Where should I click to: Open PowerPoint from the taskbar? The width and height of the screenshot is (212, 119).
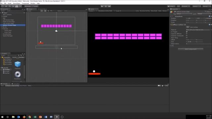(40, 117)
